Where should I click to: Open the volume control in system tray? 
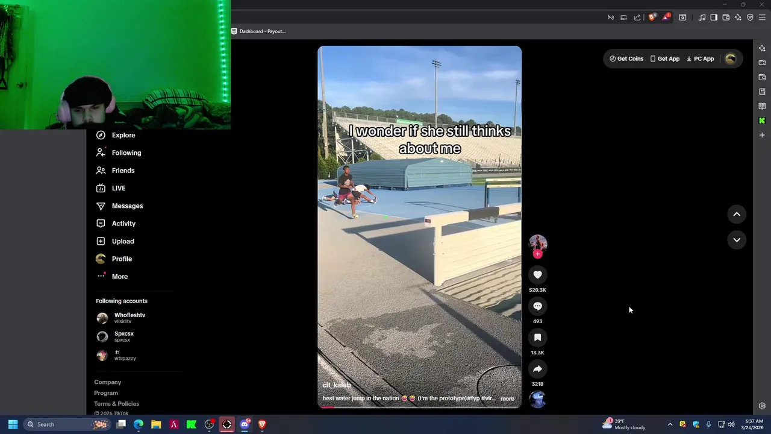(731, 424)
